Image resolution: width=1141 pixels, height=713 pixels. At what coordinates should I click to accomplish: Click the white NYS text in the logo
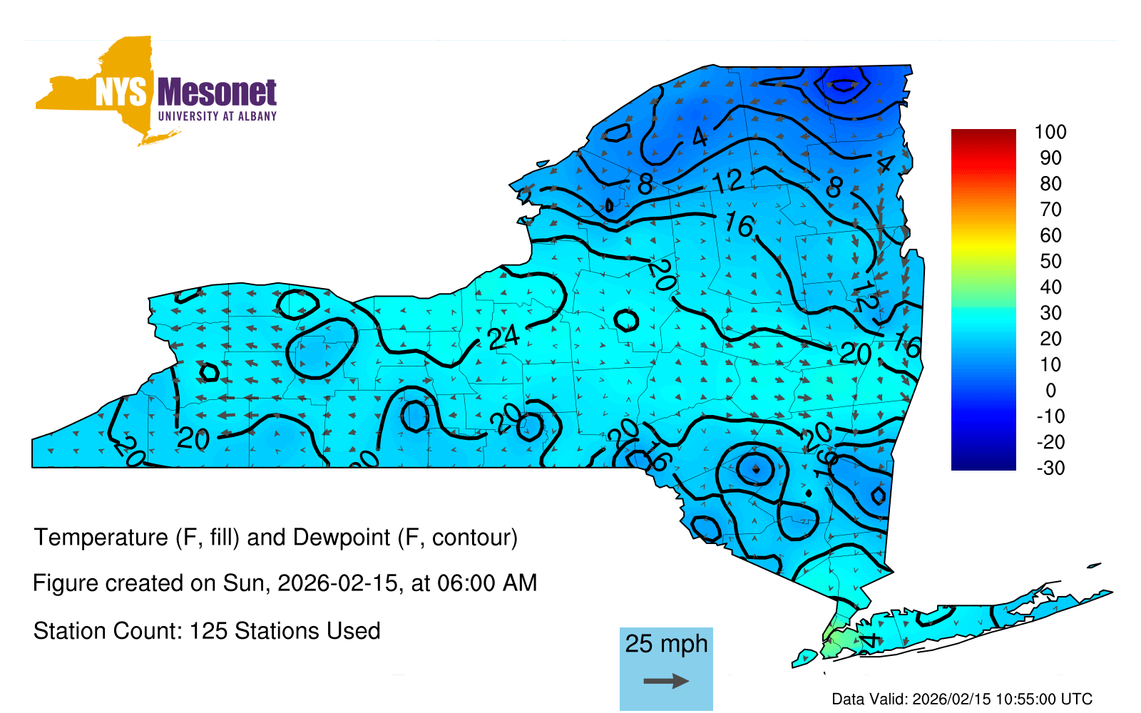coord(121,93)
